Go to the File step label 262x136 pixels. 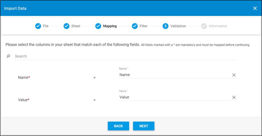[x=46, y=26]
